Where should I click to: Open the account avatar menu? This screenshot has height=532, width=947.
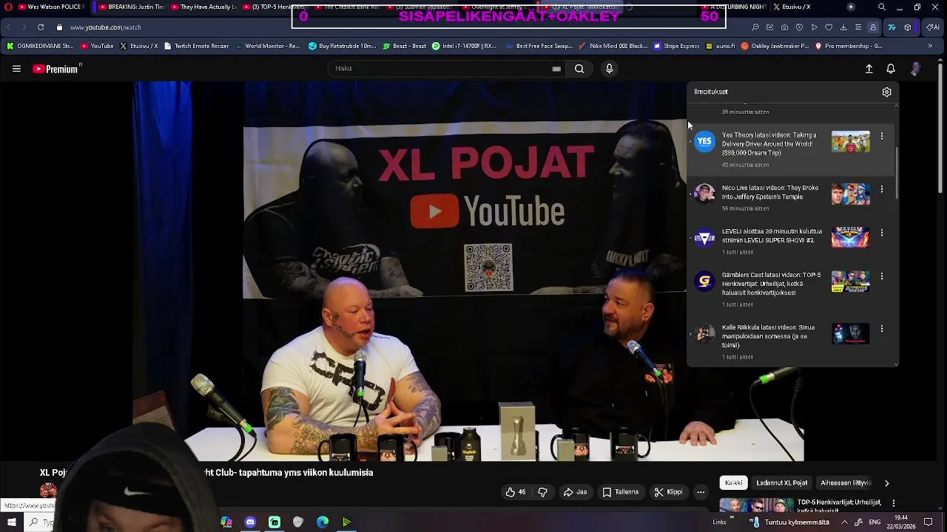tap(915, 69)
